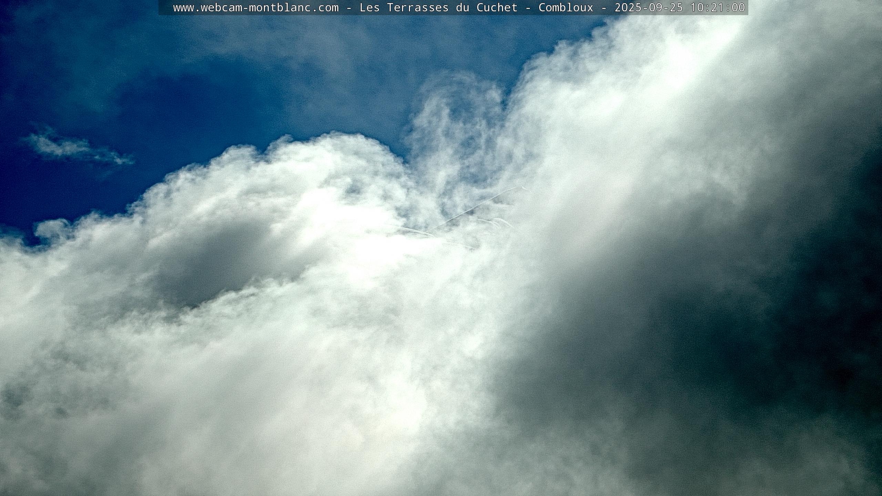
Task: Click the word 'Terrasses' in the banner
Action: pyautogui.click(x=418, y=8)
